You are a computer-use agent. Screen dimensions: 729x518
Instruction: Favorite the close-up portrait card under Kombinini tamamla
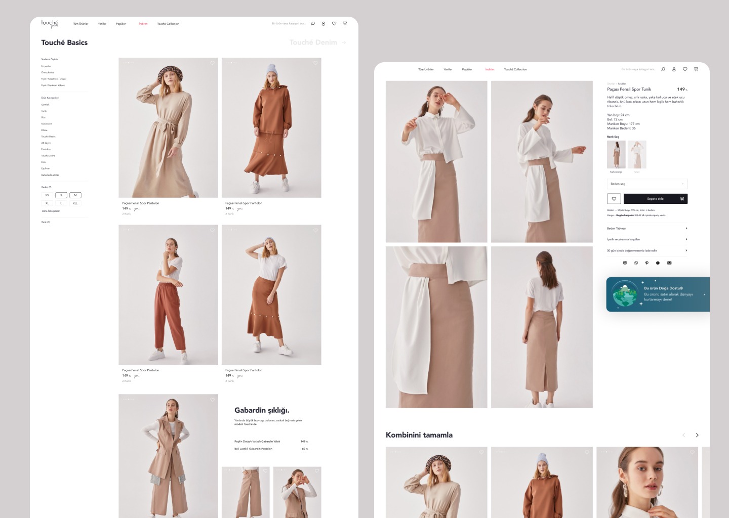[x=692, y=452]
